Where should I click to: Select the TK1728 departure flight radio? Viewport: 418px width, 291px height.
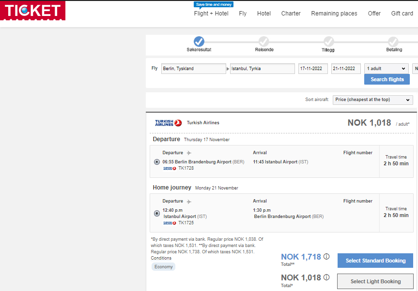point(157,162)
